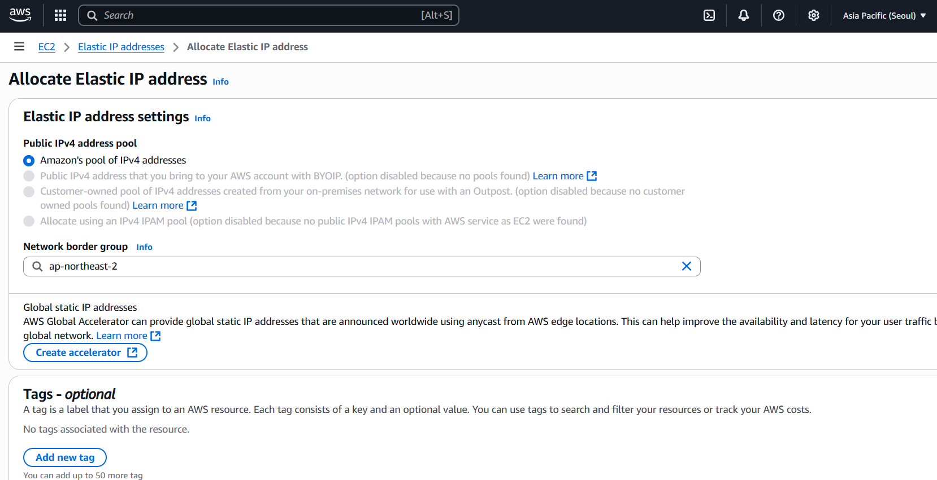The height and width of the screenshot is (480, 937).
Task: Go to EC2 breadcrumb link
Action: [47, 47]
